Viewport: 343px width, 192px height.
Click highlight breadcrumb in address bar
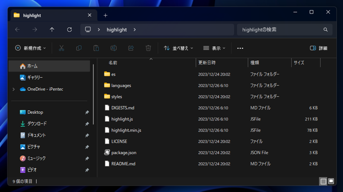pyautogui.click(x=117, y=30)
